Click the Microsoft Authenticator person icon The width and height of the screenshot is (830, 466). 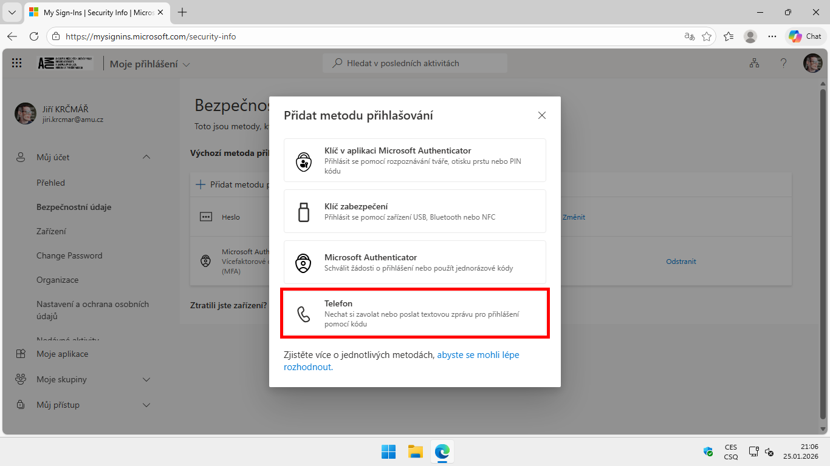(303, 262)
